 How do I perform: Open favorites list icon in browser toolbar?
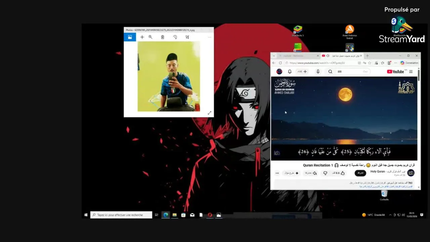click(x=383, y=63)
